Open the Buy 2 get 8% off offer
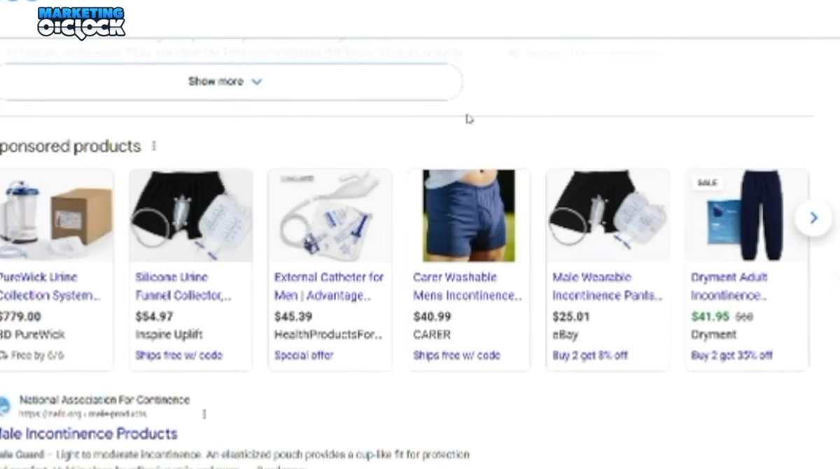840x469 pixels. [589, 355]
